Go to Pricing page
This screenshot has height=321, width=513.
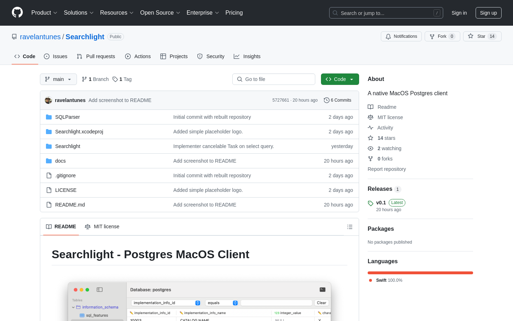click(x=234, y=12)
